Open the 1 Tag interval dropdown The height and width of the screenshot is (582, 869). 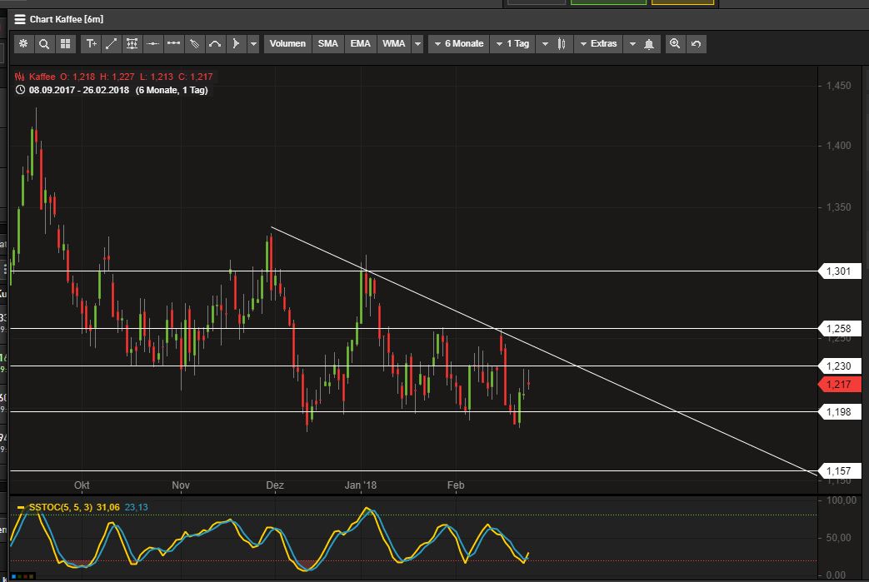[512, 43]
